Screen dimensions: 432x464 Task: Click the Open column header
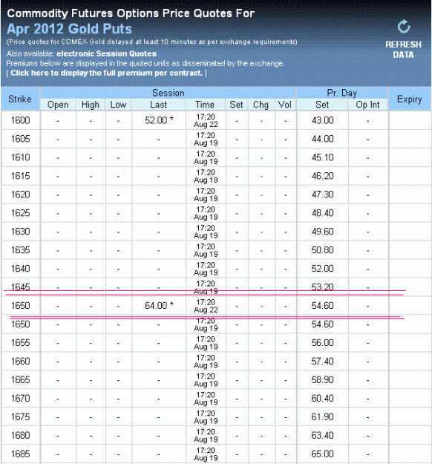coord(58,105)
